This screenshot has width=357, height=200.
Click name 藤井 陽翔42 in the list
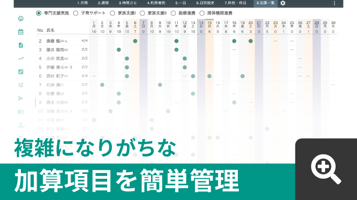click(x=57, y=49)
